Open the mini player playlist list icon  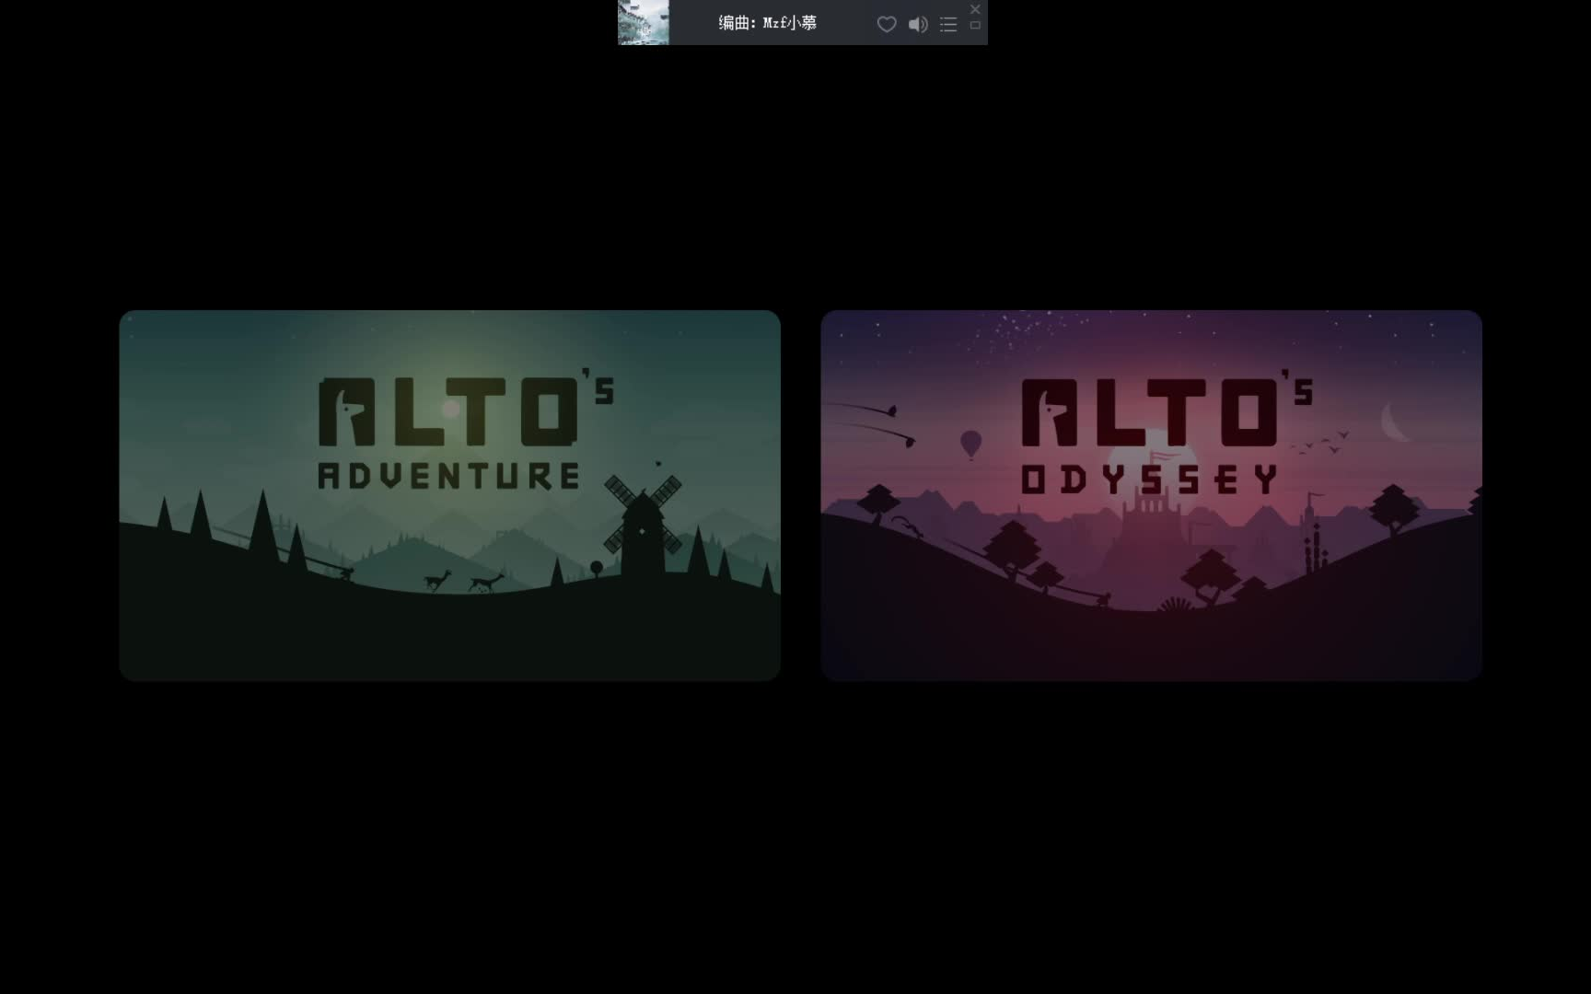(x=948, y=25)
